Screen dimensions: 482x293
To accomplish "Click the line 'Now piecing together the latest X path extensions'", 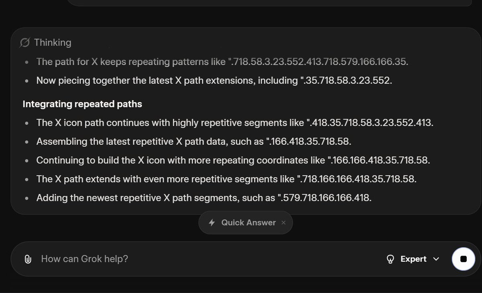I will [x=214, y=81].
